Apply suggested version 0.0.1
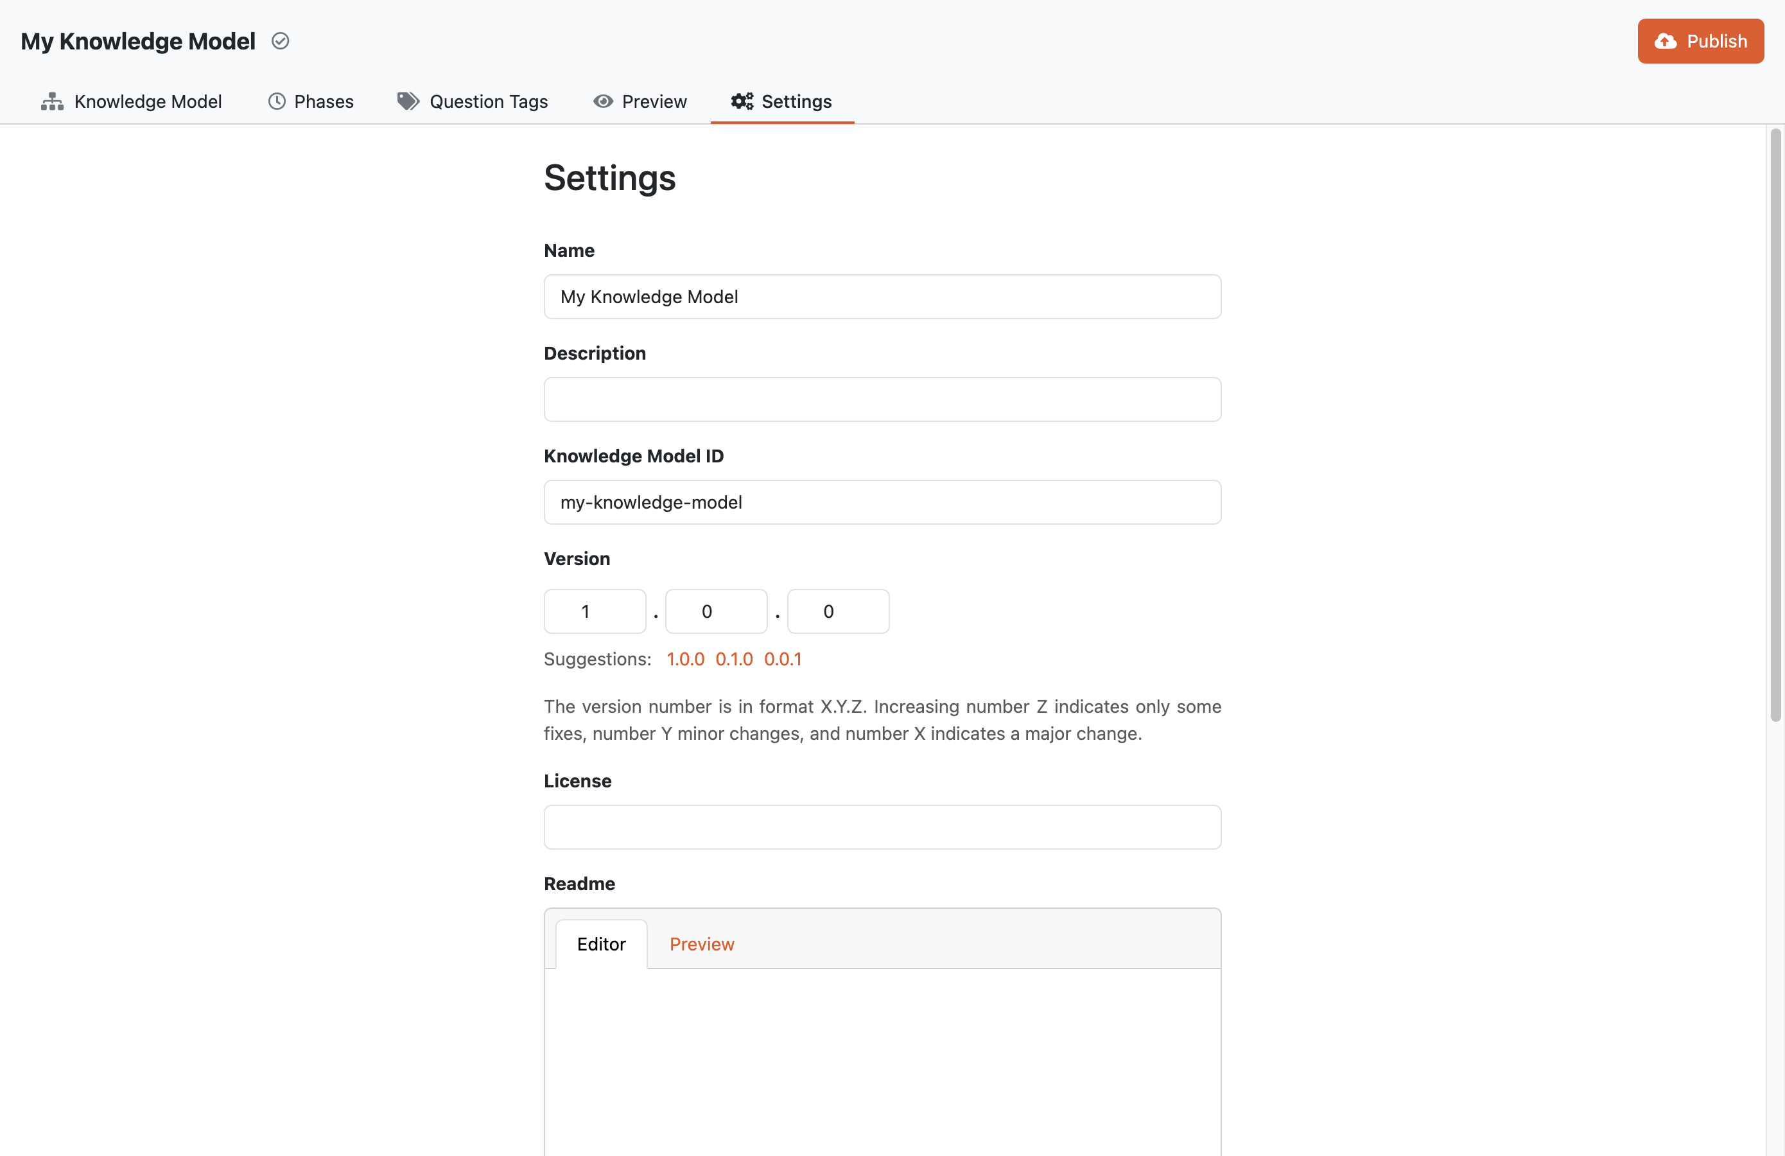 click(x=782, y=660)
